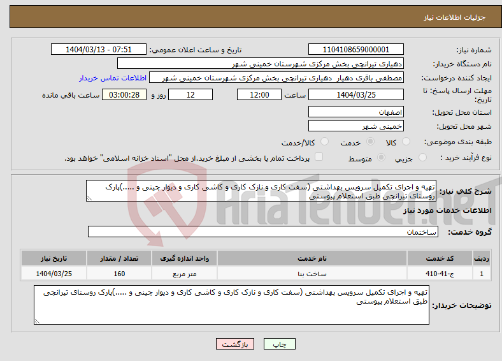
Task: Open the اطلاعات تماس خریدار link
Action: click(113, 78)
